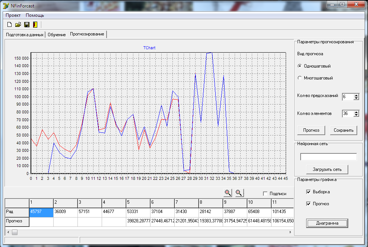Decrease Кол-во элементов with the down arrow
The image size is (368, 247).
click(x=356, y=115)
